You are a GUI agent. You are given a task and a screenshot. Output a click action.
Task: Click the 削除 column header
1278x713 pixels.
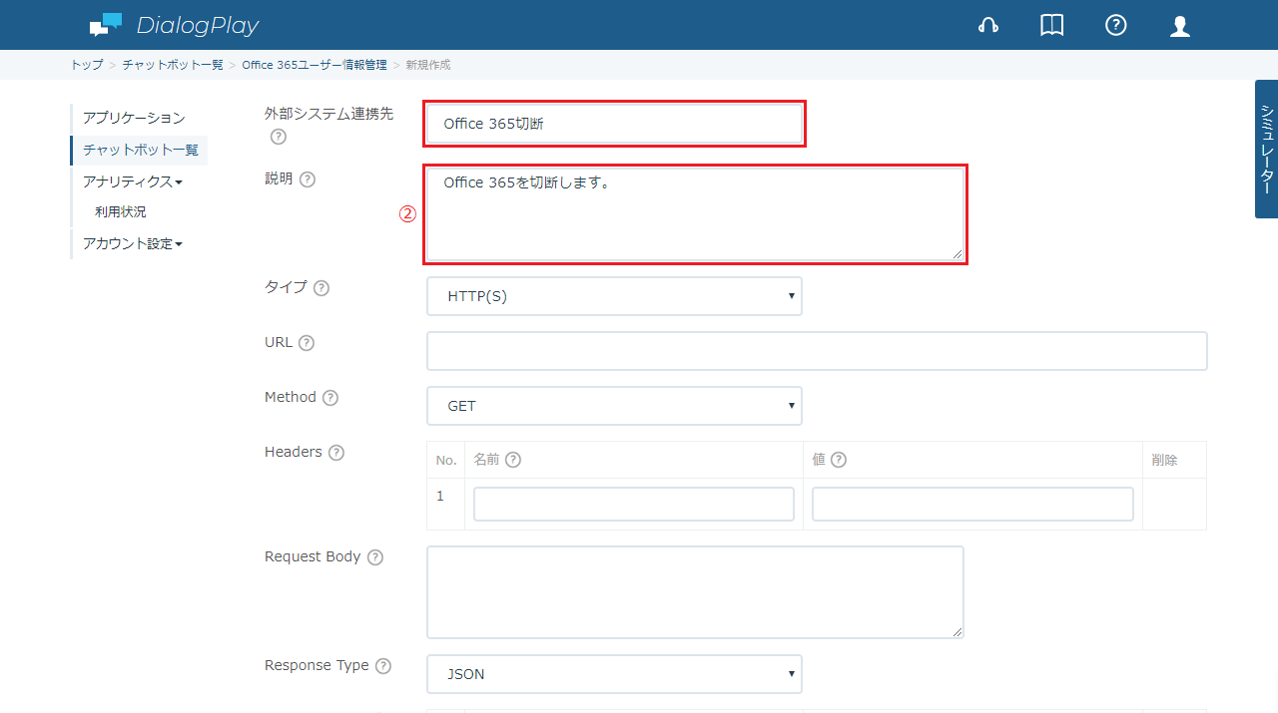(1164, 460)
